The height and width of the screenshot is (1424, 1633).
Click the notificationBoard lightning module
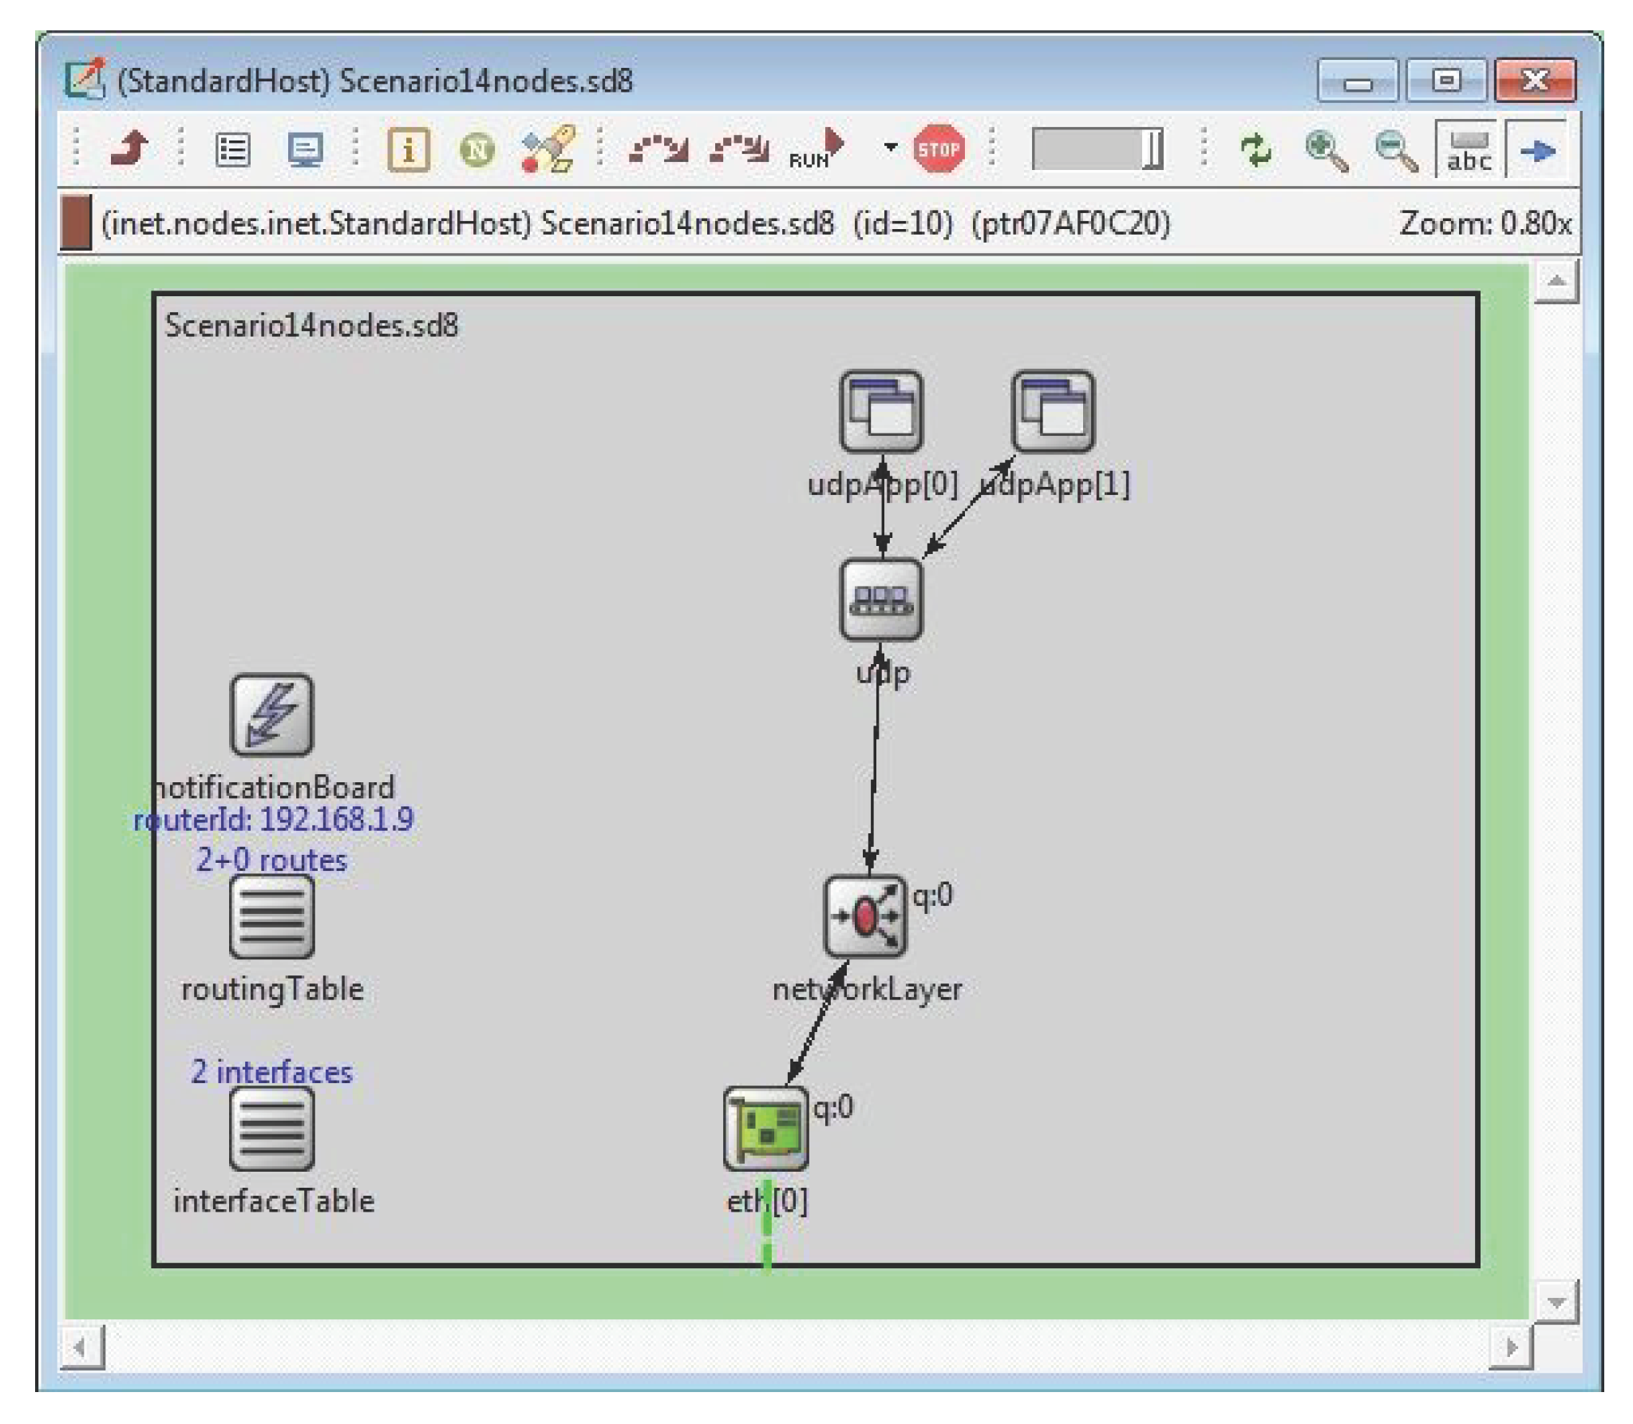pos(271,715)
